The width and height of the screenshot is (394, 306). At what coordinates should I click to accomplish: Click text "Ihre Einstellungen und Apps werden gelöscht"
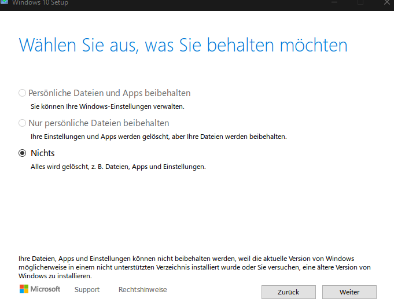click(100, 137)
